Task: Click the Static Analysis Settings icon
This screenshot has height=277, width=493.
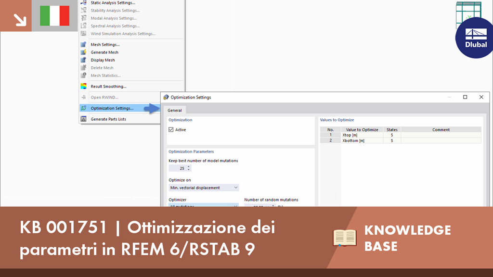Action: (x=83, y=2)
